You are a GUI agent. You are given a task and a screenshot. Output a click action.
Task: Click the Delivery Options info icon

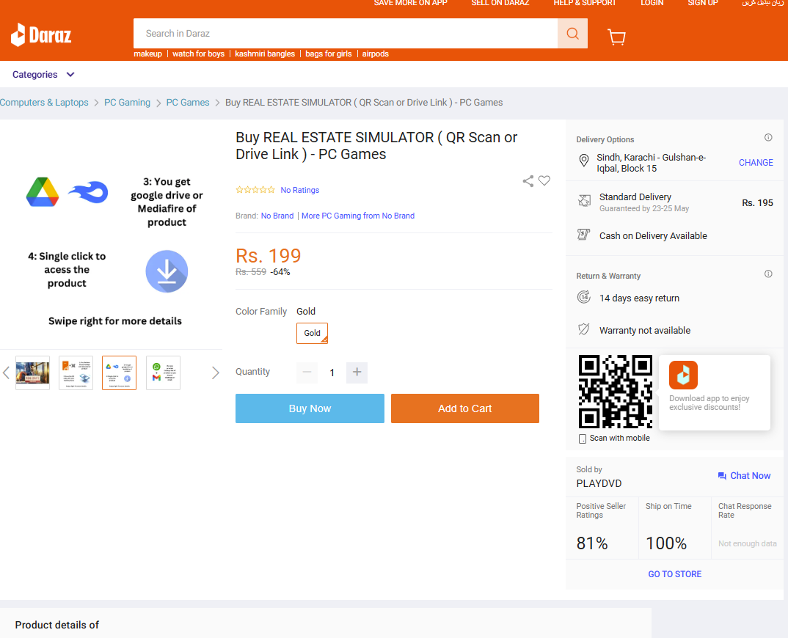click(768, 137)
